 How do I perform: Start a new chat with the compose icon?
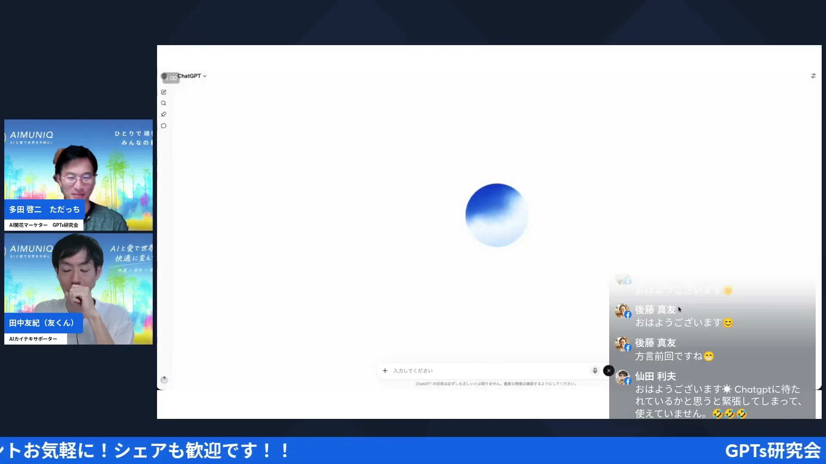[163, 92]
